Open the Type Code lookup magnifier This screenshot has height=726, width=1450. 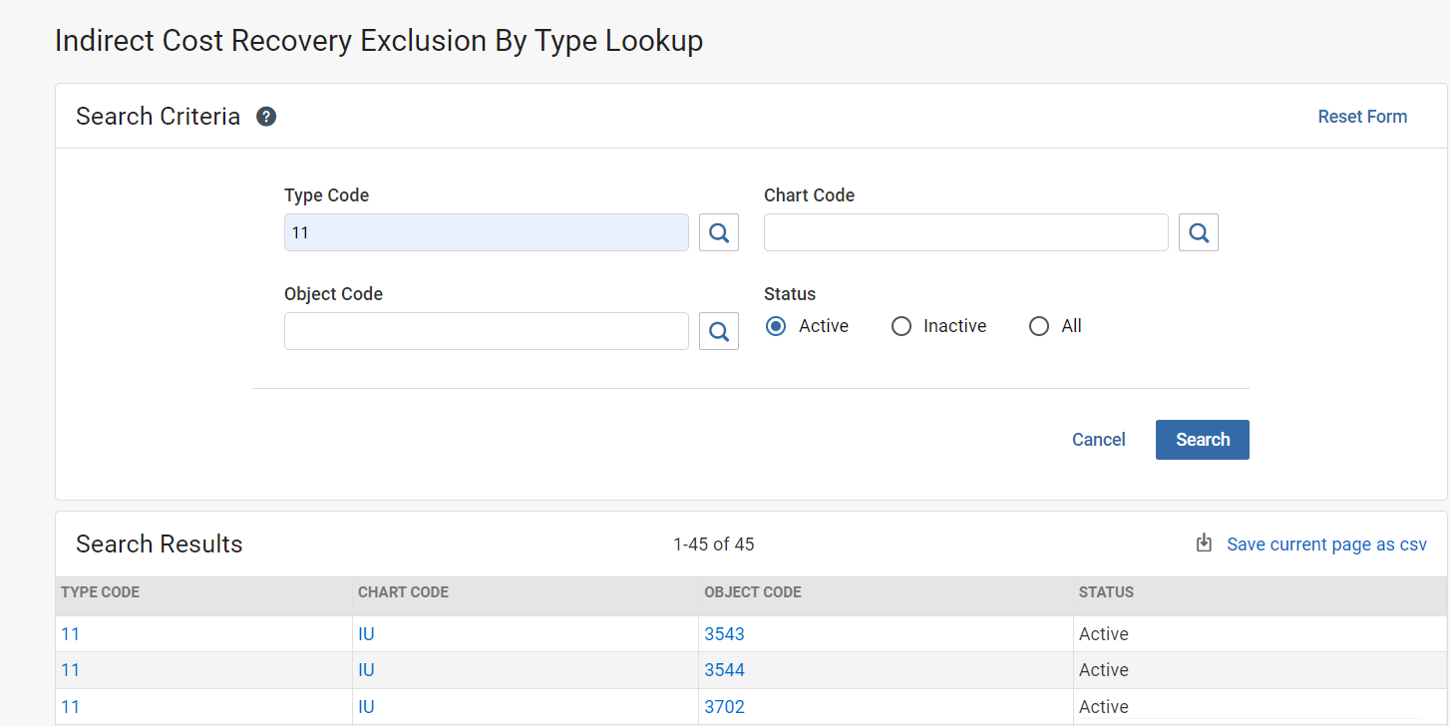click(718, 231)
